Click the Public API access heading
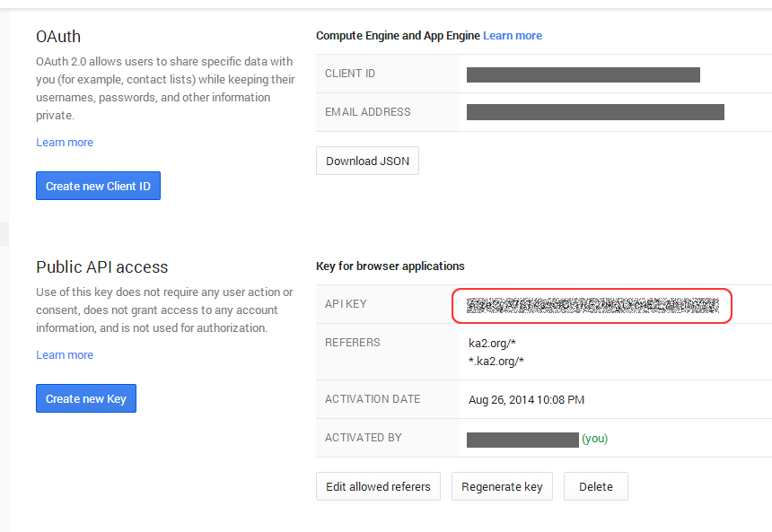772x532 pixels. (x=102, y=266)
